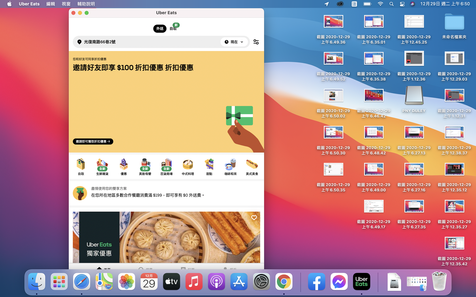Open the 輔助說明 menu
Screen dimensions: 476x297
(x=86, y=4)
